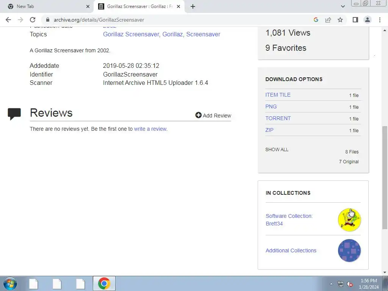Image resolution: width=388 pixels, height=291 pixels.
Task: Open the third blank file taskbar icon
Action: pos(80,283)
